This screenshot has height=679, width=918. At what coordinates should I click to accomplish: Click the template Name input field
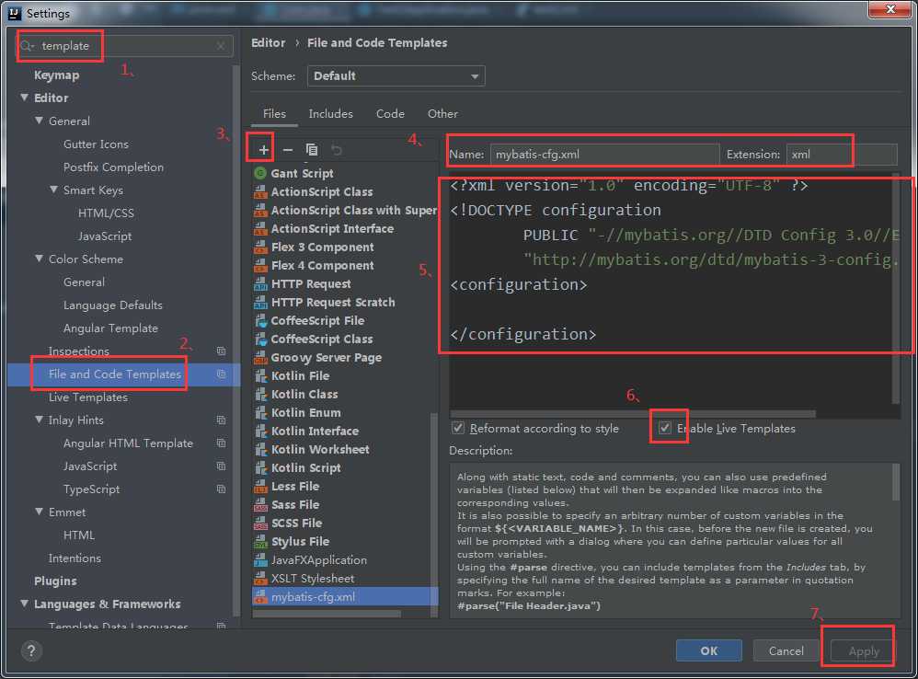tap(604, 155)
